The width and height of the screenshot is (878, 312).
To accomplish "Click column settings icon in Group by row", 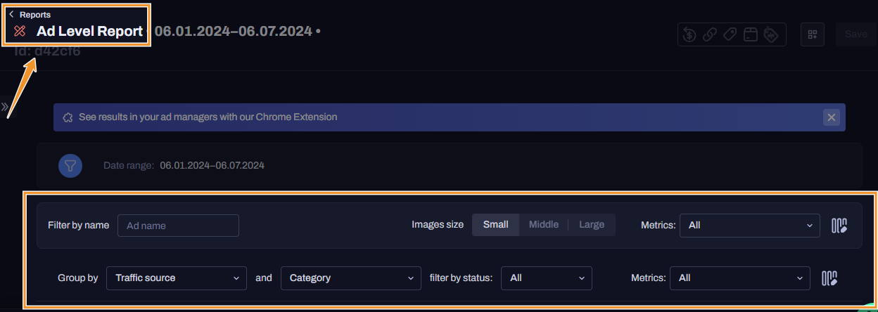I will (829, 278).
